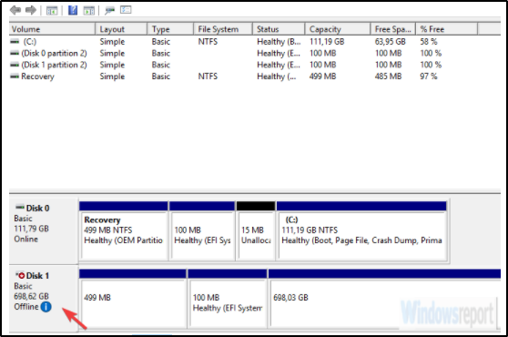Click the (C:) volume drive icon
The height and width of the screenshot is (337, 508).
tap(15, 42)
